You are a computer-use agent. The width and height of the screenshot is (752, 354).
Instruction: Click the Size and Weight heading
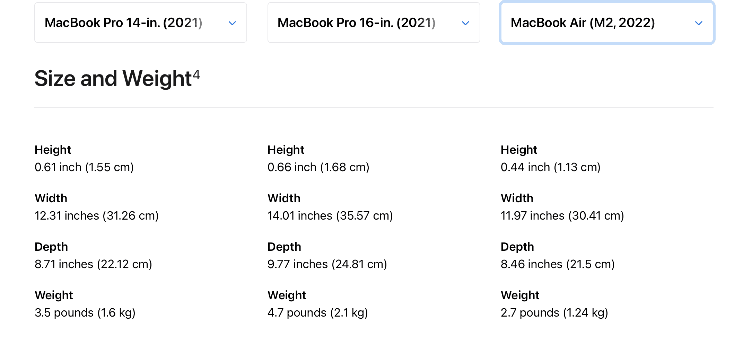point(113,79)
